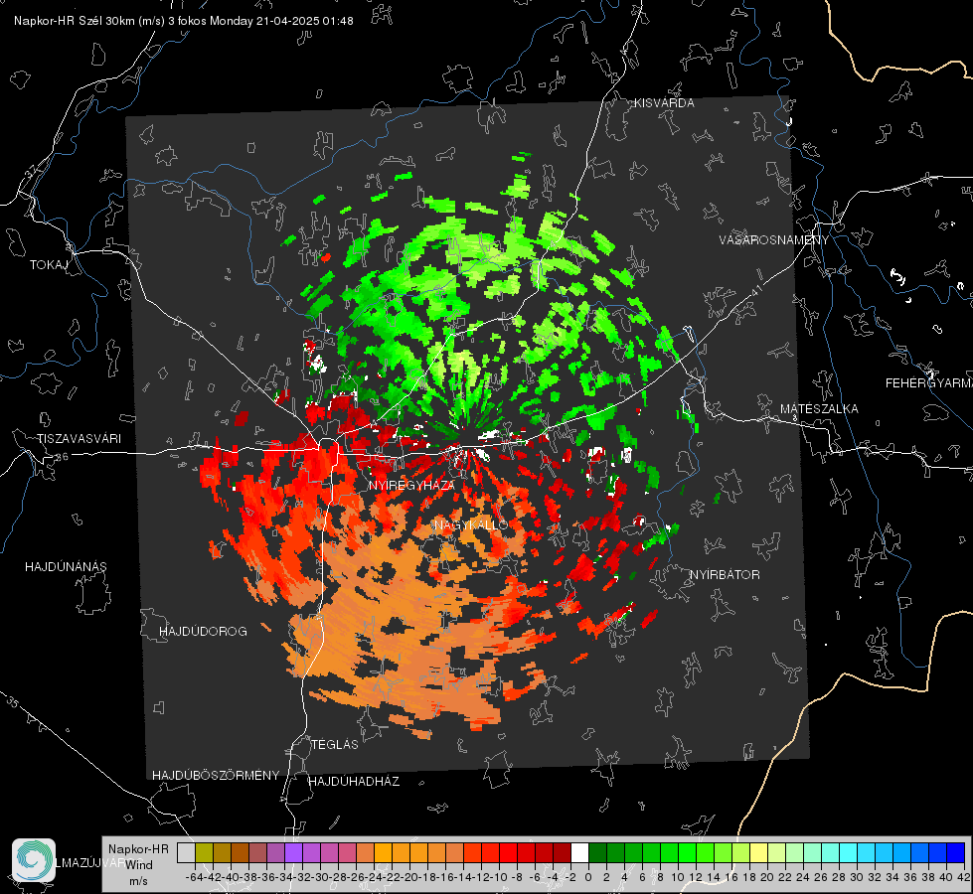Click the swirl logo icon at bottom left
This screenshot has width=973, height=894.
(x=34, y=860)
